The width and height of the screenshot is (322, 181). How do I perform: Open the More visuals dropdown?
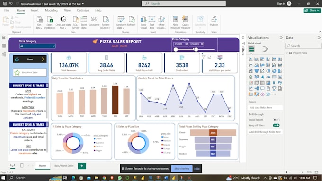(x=161, y=23)
